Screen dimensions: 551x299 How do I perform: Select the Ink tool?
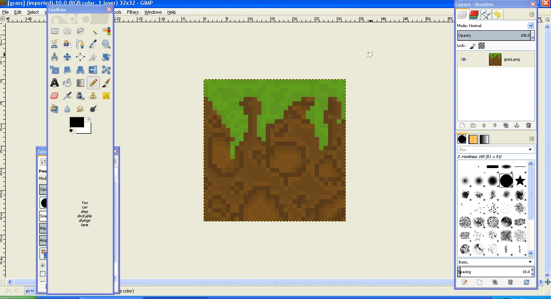(80, 96)
